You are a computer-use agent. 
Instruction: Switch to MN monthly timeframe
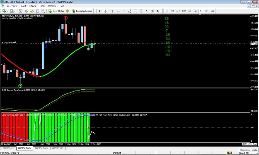click(212, 11)
